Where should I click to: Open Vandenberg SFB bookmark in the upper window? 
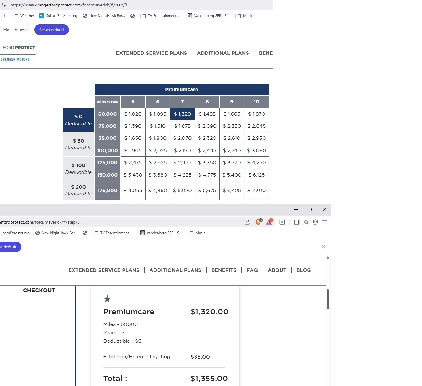pos(208,16)
